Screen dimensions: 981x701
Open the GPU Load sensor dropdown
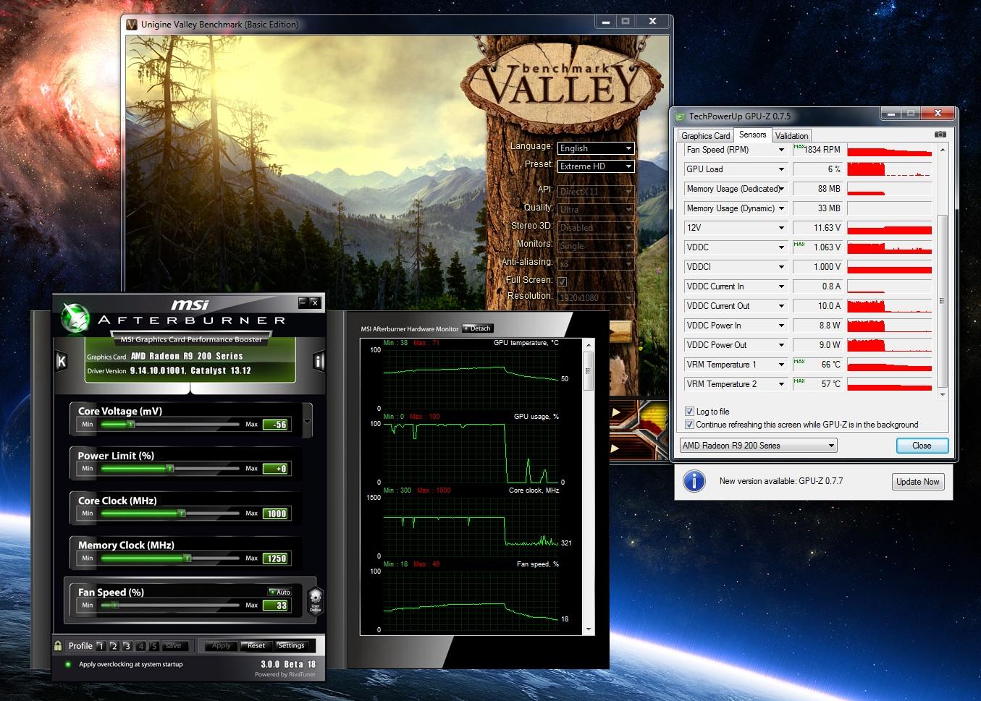click(x=781, y=169)
